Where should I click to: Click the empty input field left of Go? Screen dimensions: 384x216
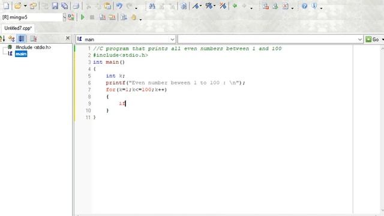(271, 40)
